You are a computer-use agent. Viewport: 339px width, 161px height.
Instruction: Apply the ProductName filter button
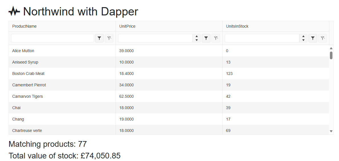pos(99,38)
